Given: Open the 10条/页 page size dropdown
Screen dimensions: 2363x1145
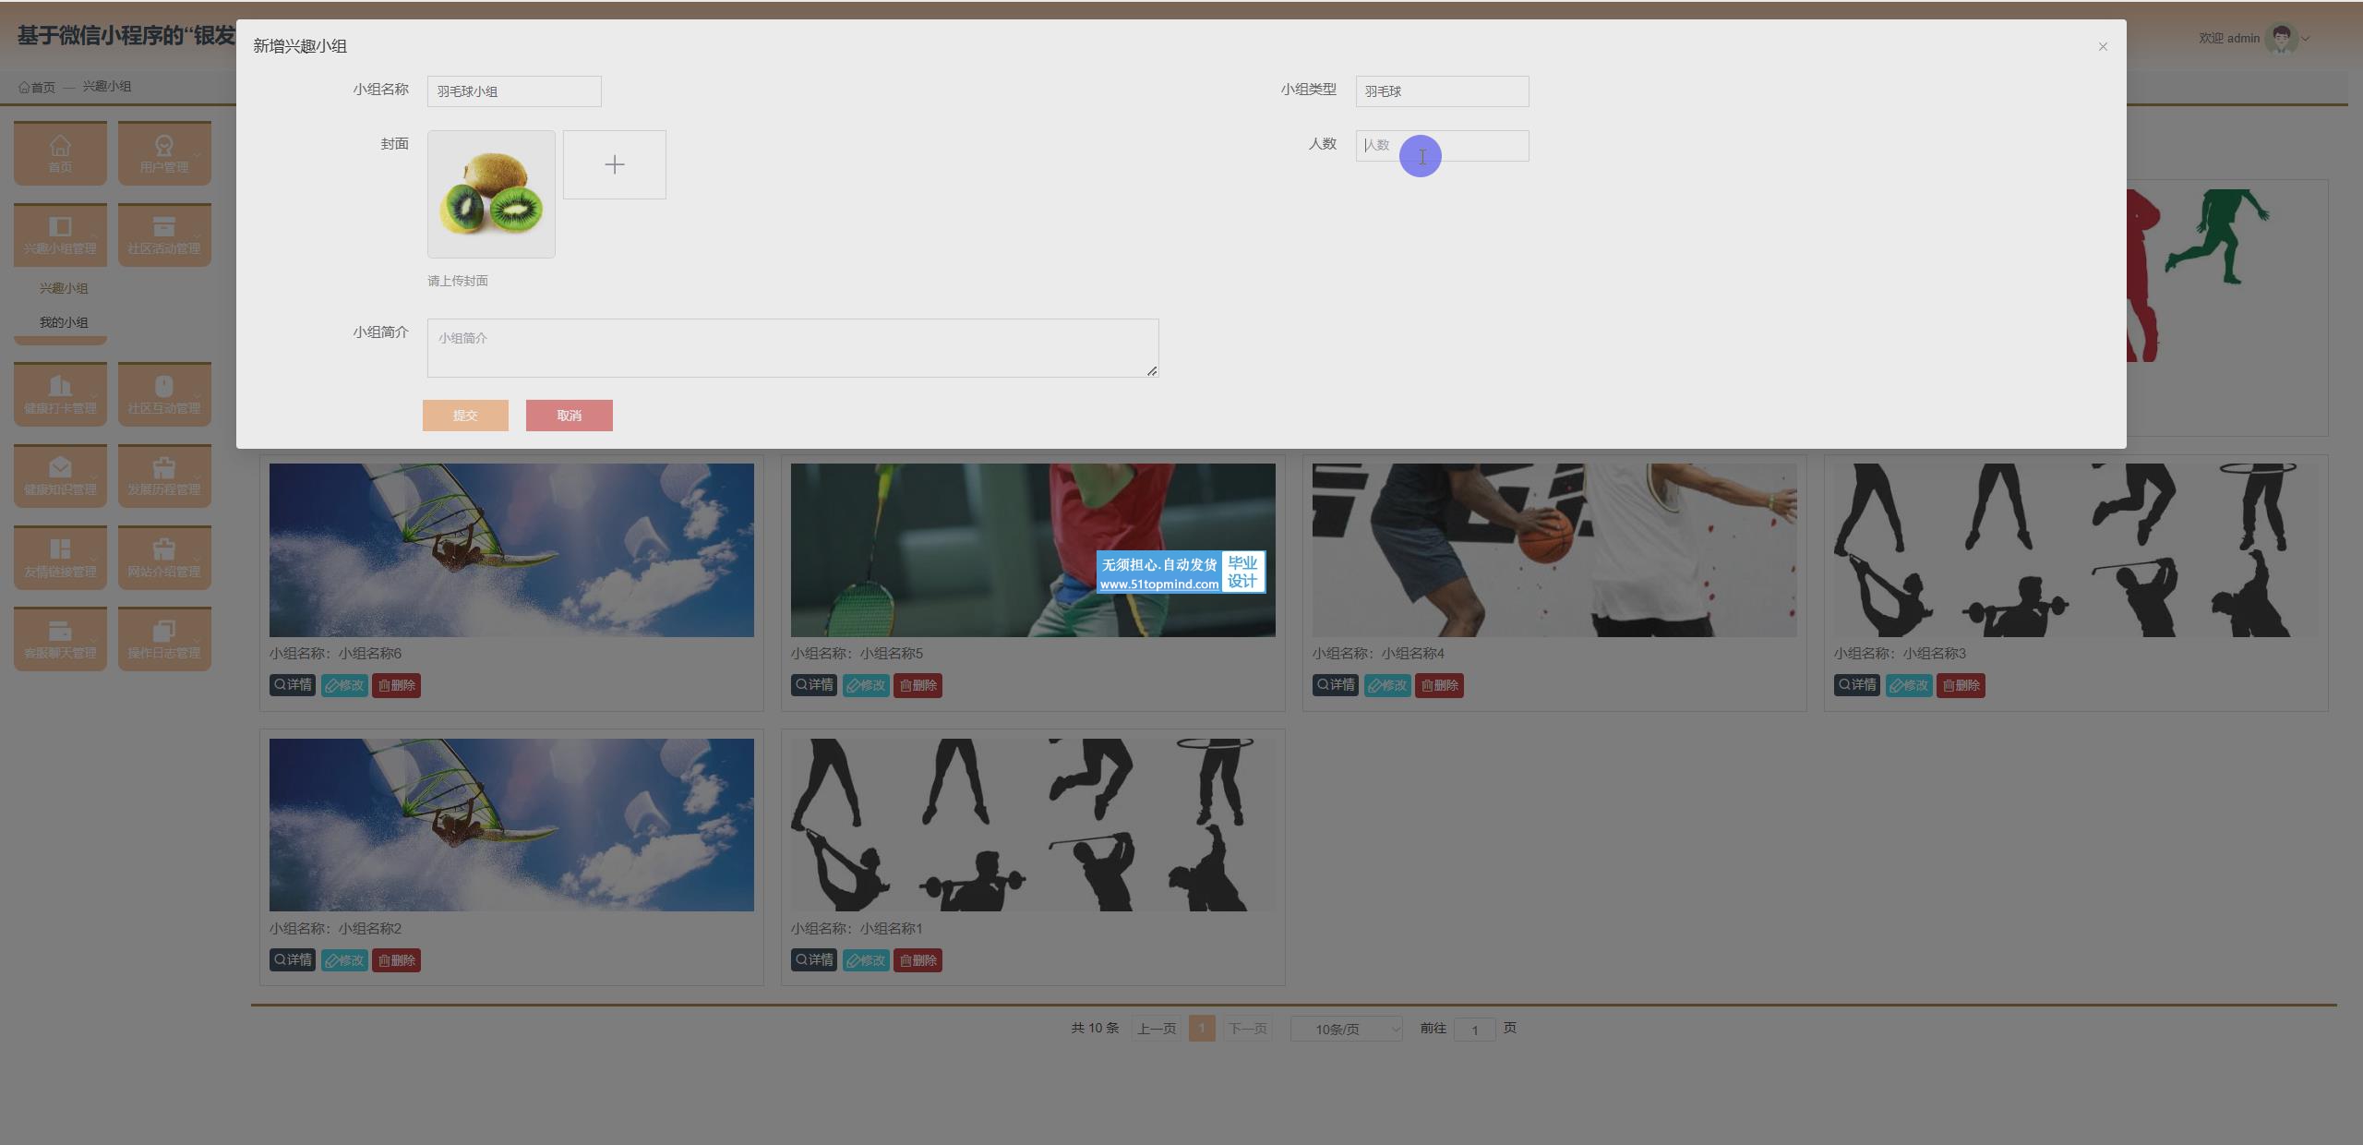Looking at the screenshot, I should coord(1346,1029).
